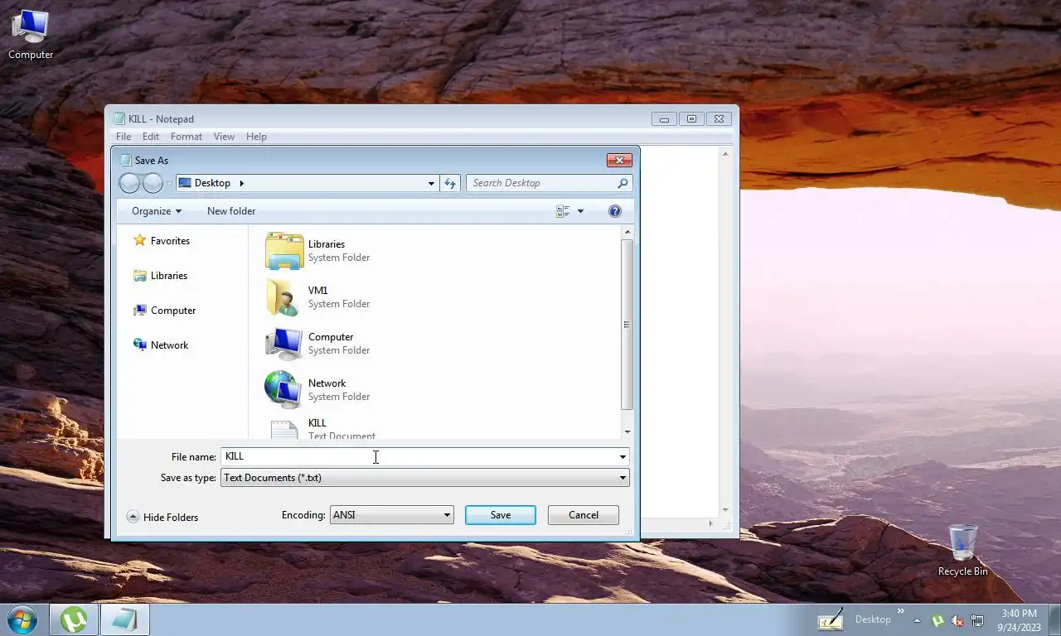
Task: Select the KILL text document file
Action: click(321, 428)
